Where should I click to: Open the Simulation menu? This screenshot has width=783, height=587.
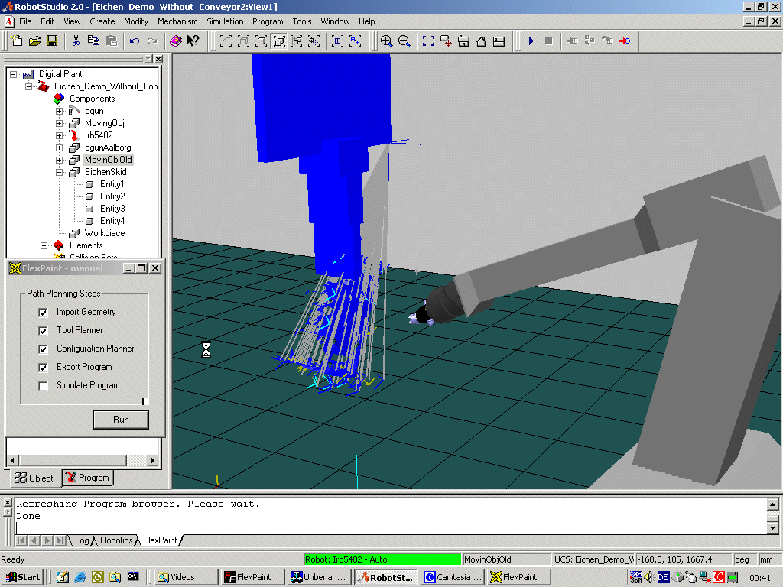[x=225, y=21]
